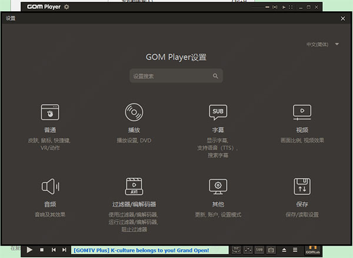Click the GOMLab logo button

click(313, 250)
